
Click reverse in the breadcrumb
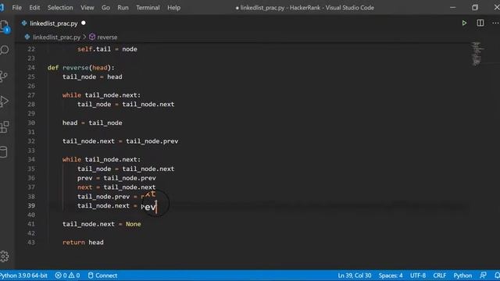107,37
